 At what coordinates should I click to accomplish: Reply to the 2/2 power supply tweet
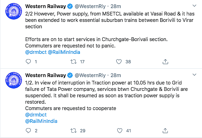coord(28,62)
